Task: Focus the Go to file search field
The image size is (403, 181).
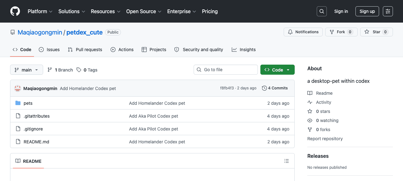Action: click(x=226, y=70)
